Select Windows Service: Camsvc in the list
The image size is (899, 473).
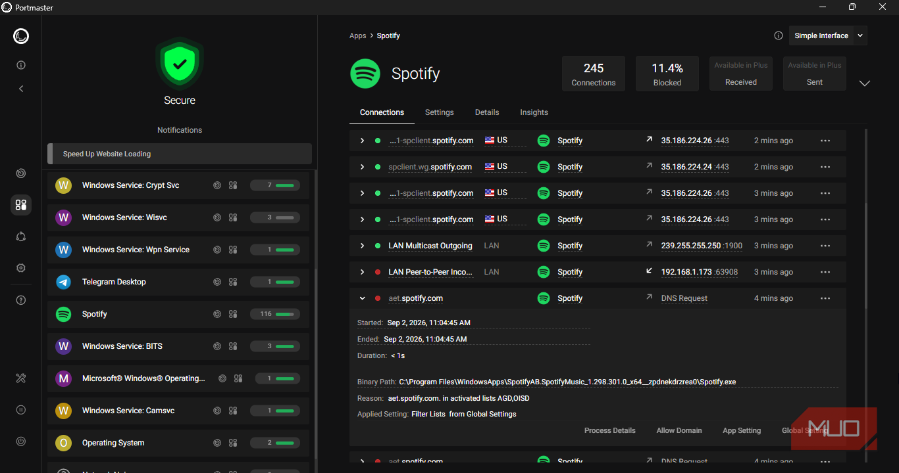pyautogui.click(x=178, y=411)
